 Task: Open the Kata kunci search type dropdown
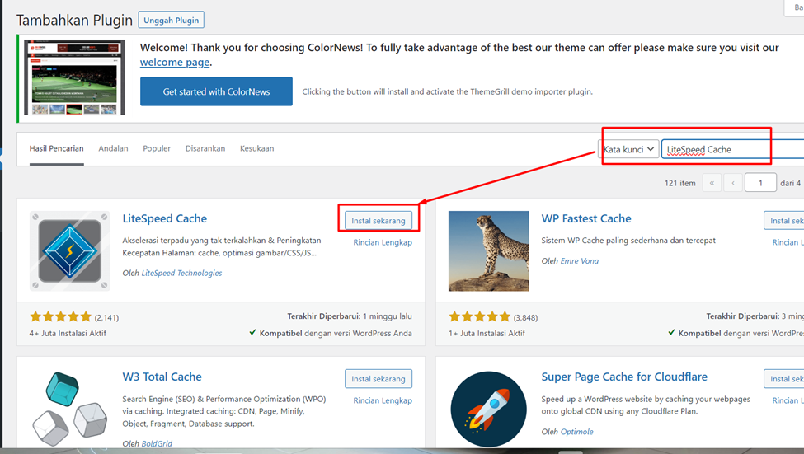click(x=628, y=149)
